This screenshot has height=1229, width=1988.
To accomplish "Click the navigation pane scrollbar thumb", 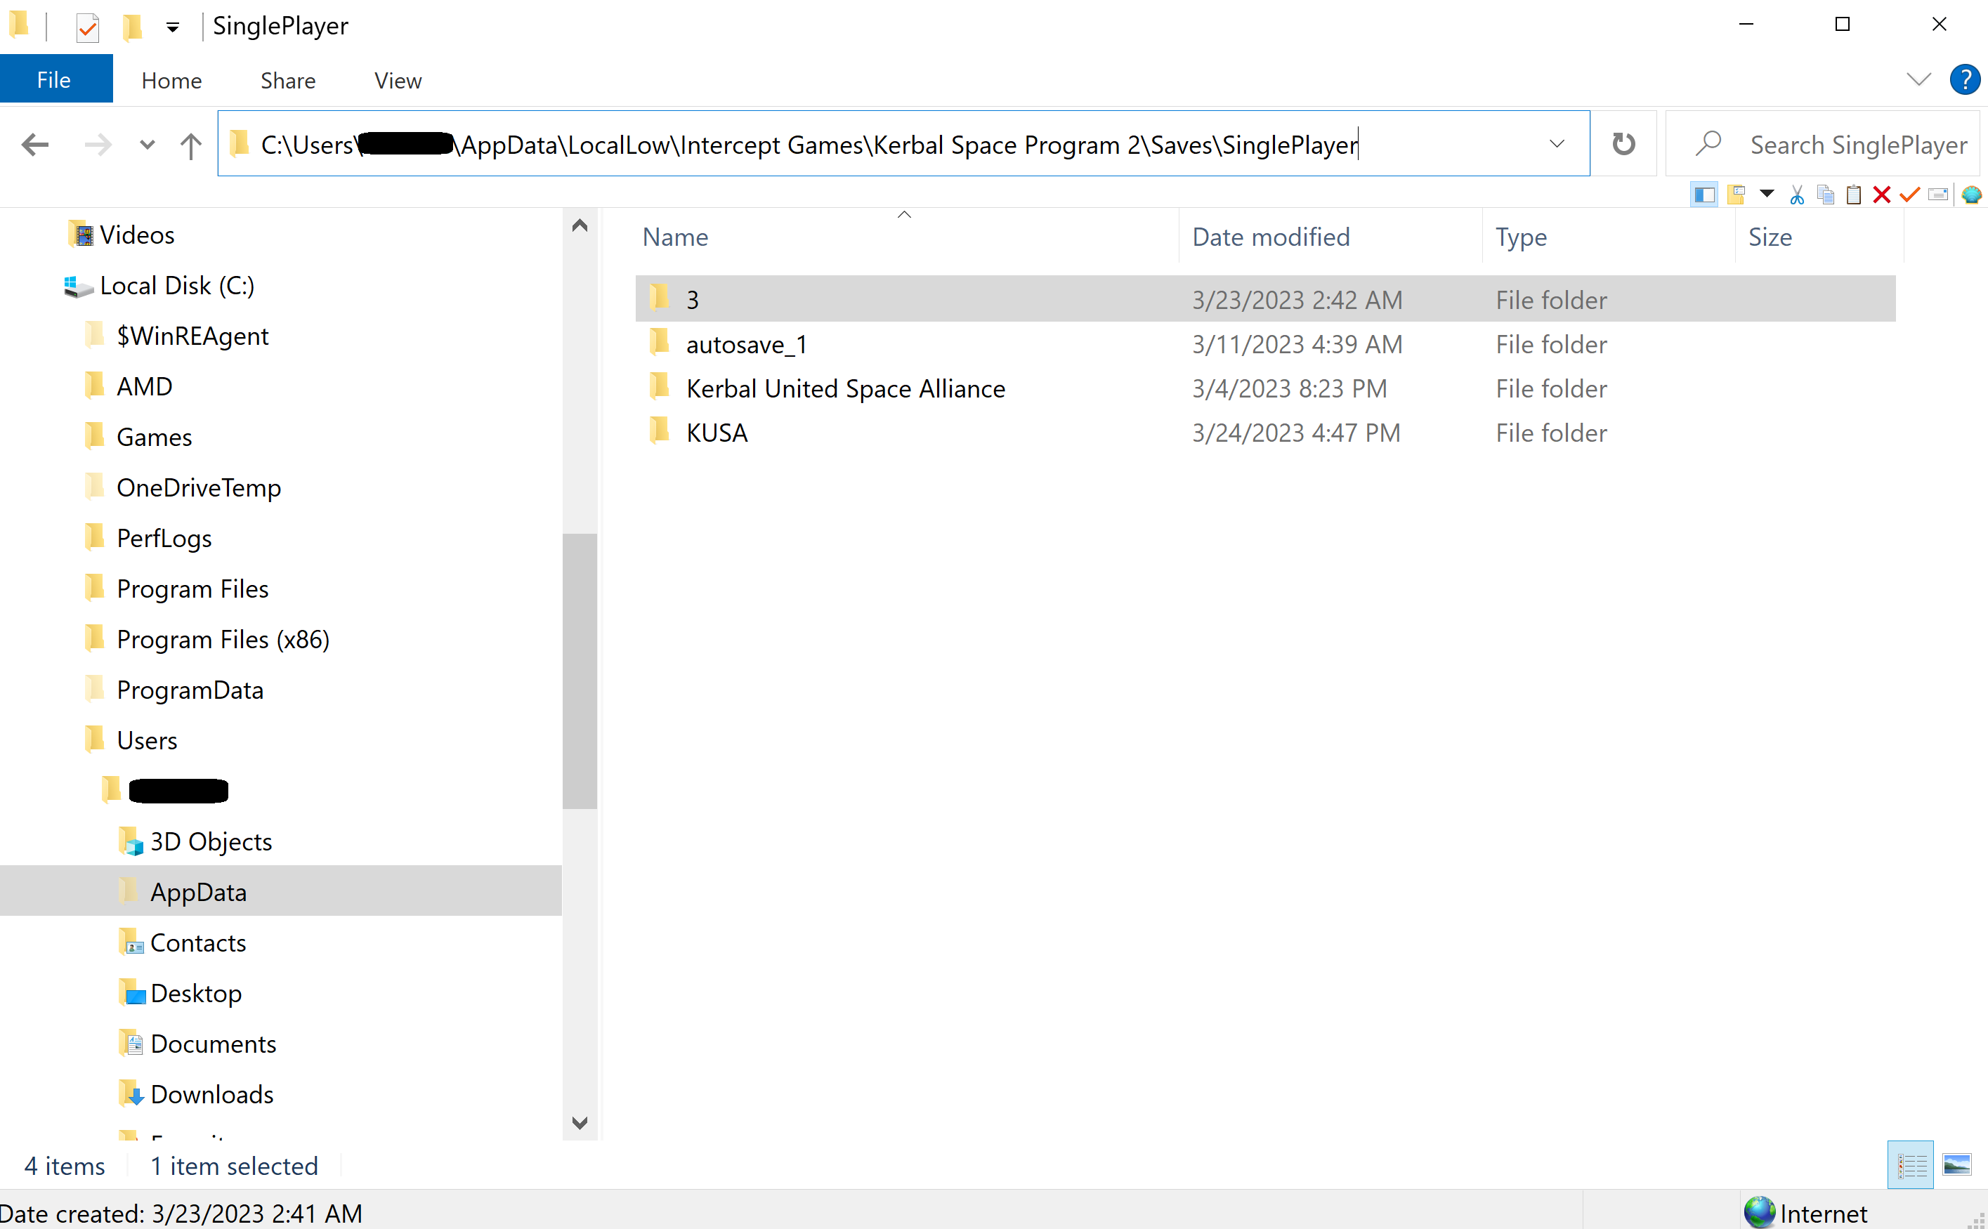I will coord(579,671).
